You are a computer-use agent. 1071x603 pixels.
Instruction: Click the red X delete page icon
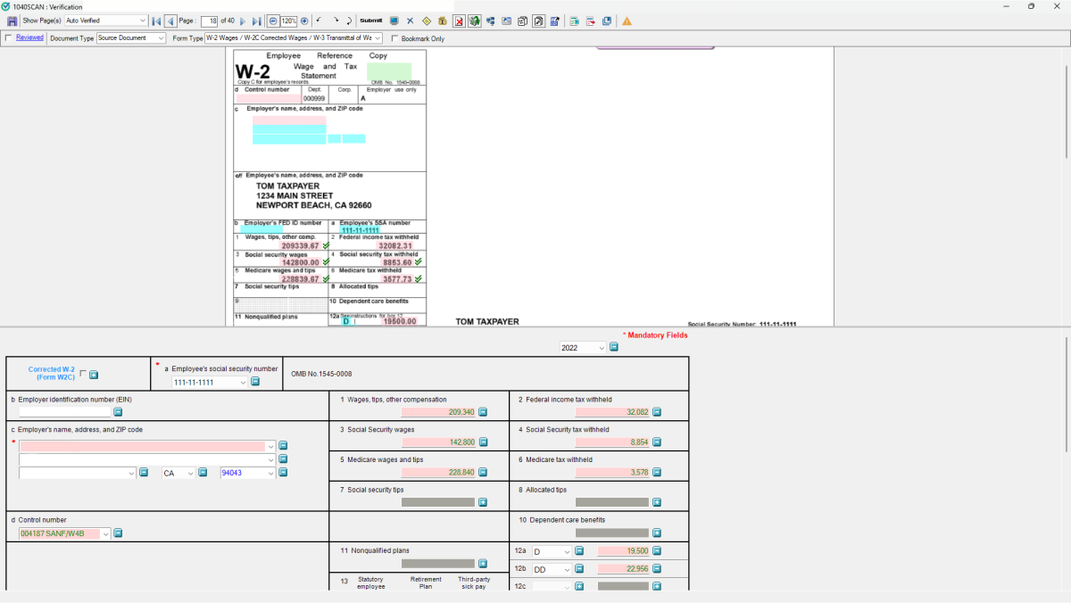click(x=459, y=21)
